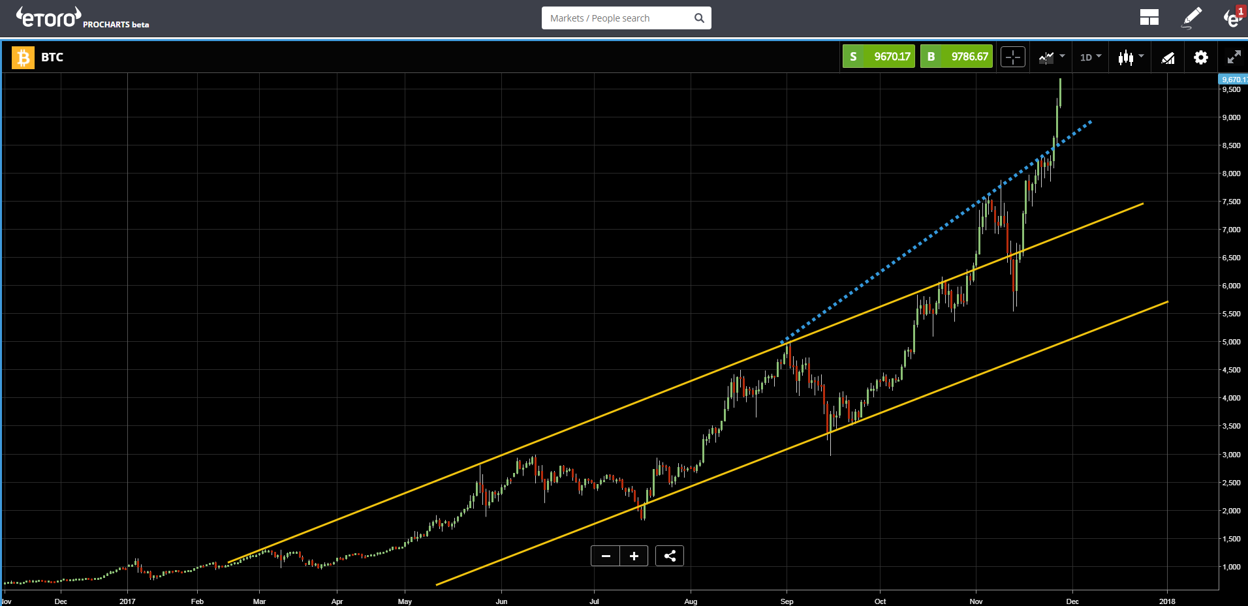Open the 1D timeframe dropdown
Viewport: 1248px width, 606px height.
(1090, 57)
